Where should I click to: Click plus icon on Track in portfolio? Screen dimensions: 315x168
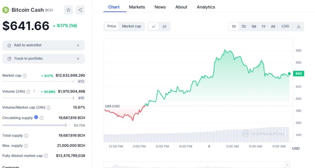tap(78, 59)
